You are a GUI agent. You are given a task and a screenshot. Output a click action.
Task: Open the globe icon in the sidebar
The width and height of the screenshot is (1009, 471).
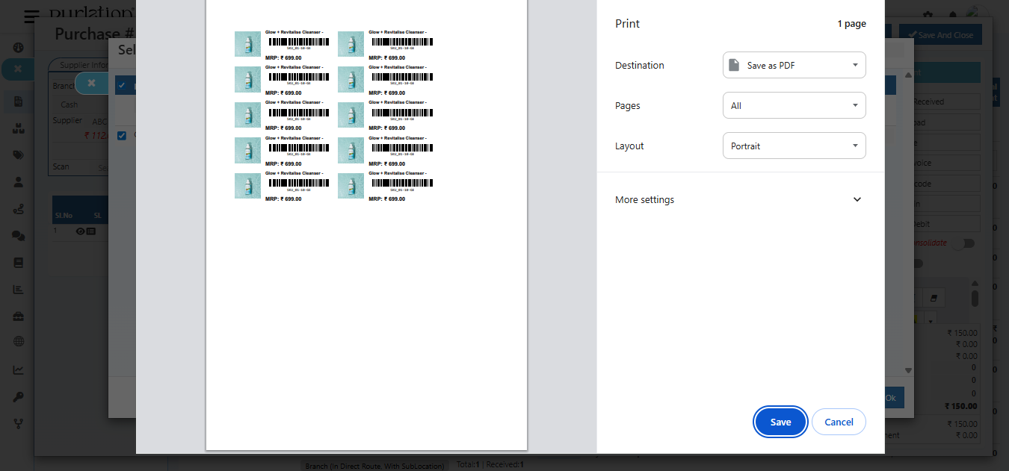click(18, 341)
